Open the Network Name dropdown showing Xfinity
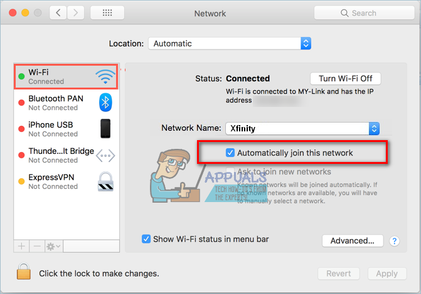The height and width of the screenshot is (294, 421). (302, 128)
